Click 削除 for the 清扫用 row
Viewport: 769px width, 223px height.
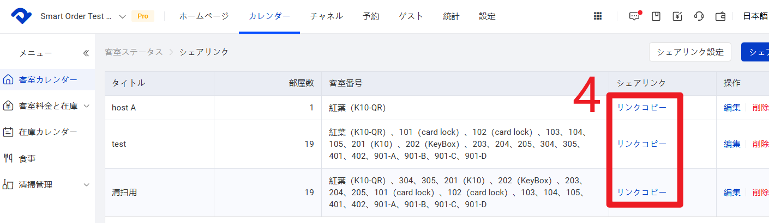tap(760, 193)
